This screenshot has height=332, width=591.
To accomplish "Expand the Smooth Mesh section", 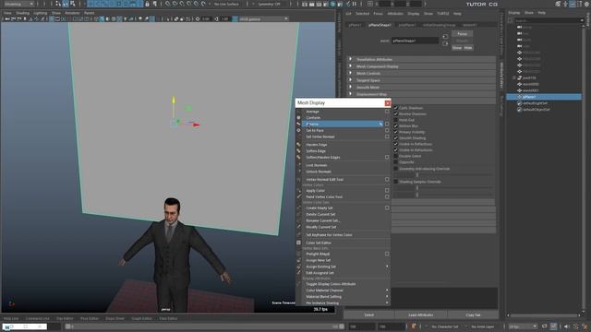I will click(x=351, y=87).
